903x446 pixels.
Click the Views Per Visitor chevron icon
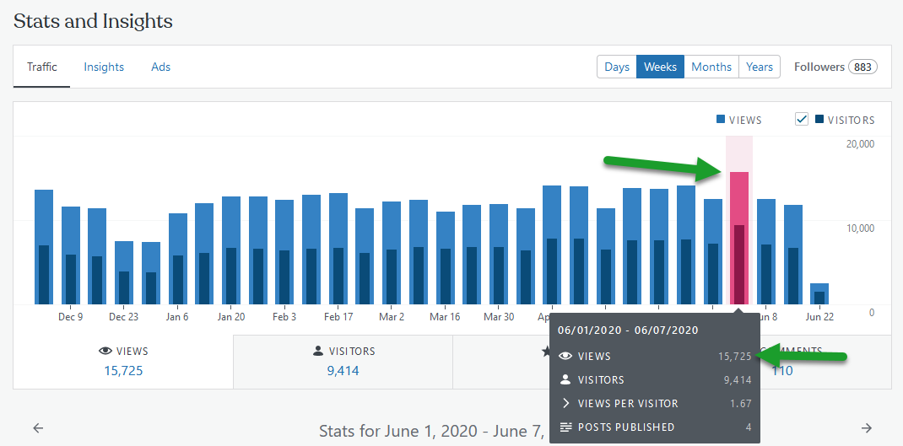point(565,403)
